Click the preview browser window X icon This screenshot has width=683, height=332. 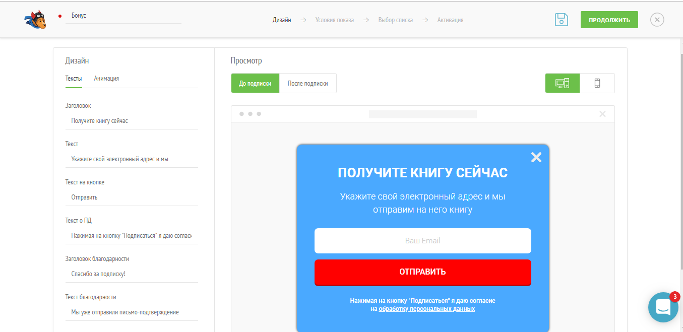coord(602,114)
